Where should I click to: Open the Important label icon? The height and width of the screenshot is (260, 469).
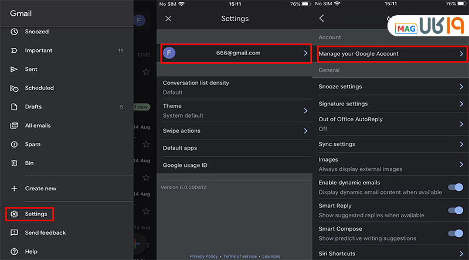pos(14,50)
